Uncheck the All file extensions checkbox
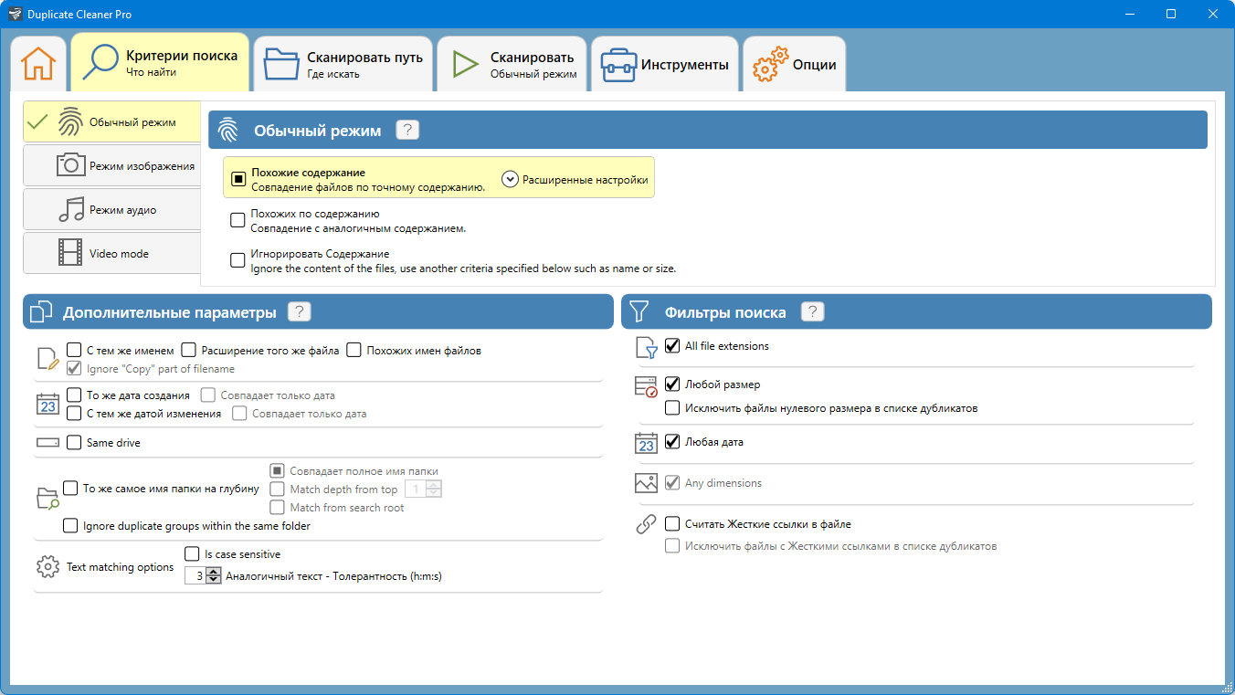Image resolution: width=1235 pixels, height=695 pixels. click(672, 345)
